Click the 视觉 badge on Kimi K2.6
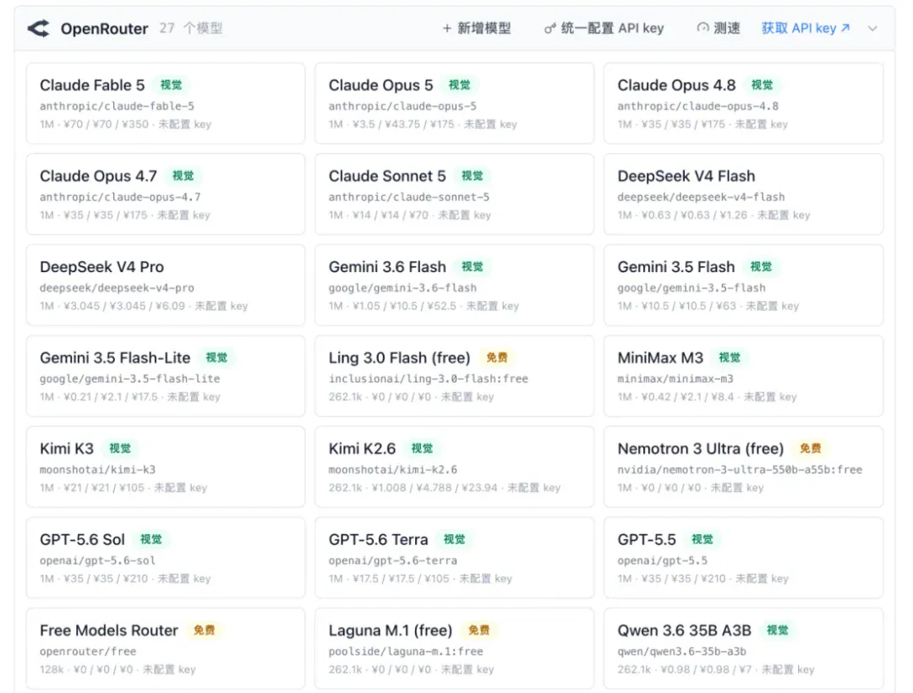 click(x=422, y=449)
